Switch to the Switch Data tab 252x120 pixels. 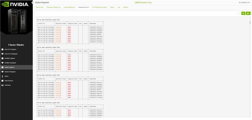pyautogui.click(x=40, y=7)
